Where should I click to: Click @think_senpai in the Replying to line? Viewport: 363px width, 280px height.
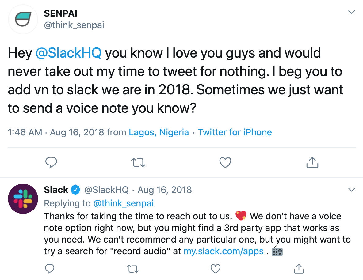(x=123, y=203)
